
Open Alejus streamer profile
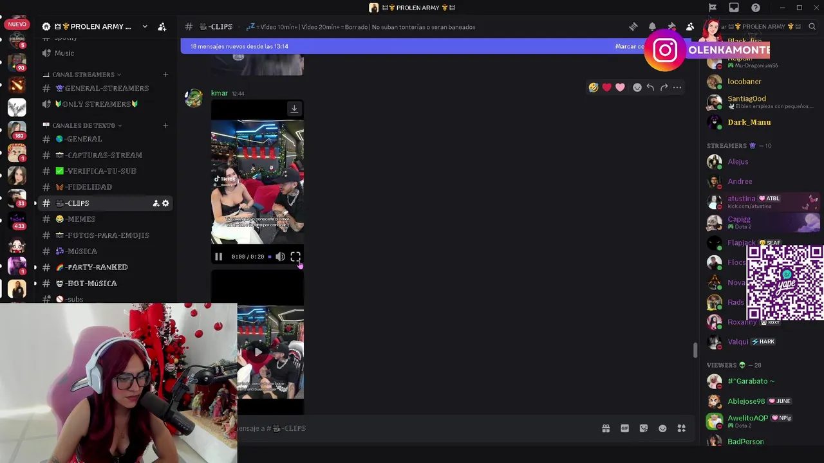tap(738, 162)
